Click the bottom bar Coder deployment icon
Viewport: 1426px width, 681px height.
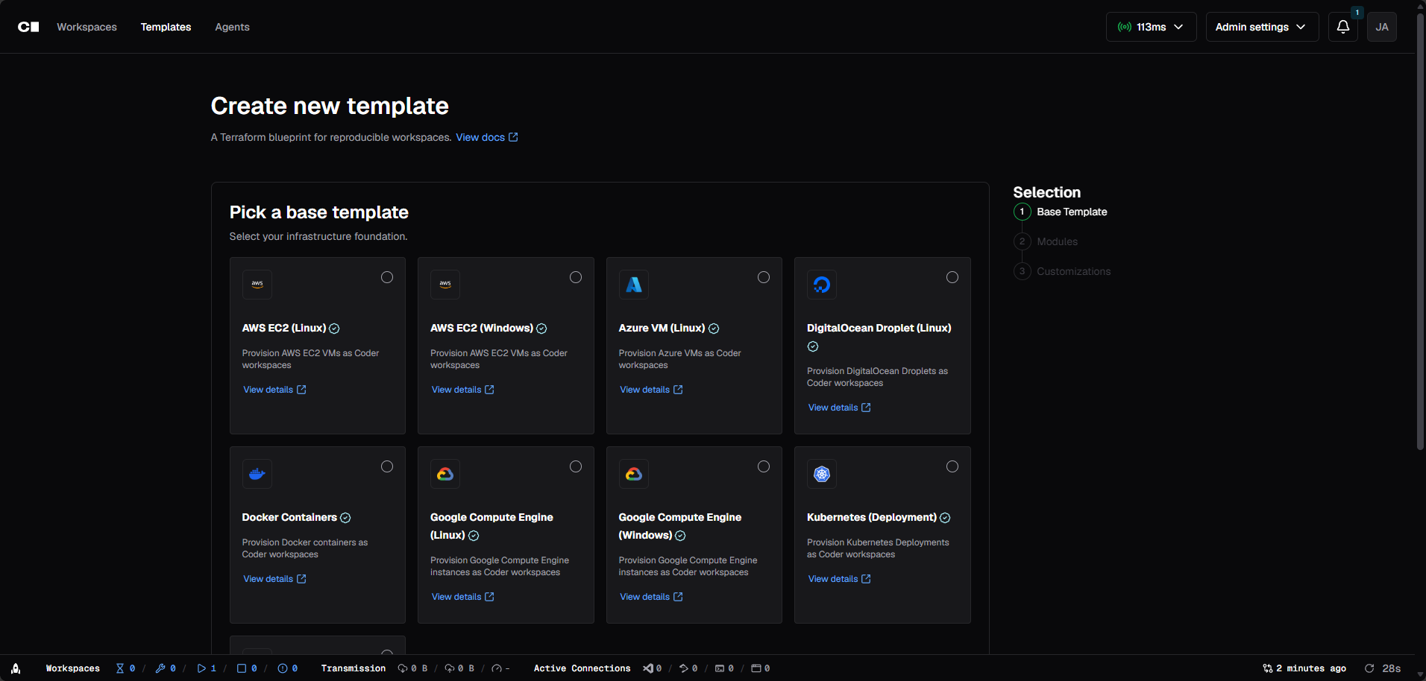pos(16,668)
